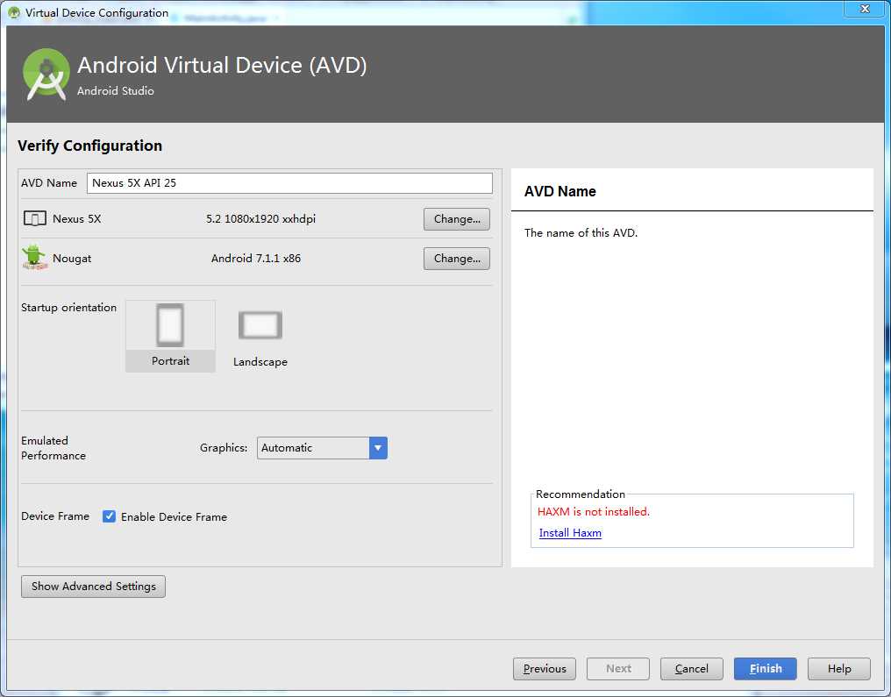This screenshot has width=891, height=697.
Task: Open Show Advanced Settings
Action: [x=93, y=587]
